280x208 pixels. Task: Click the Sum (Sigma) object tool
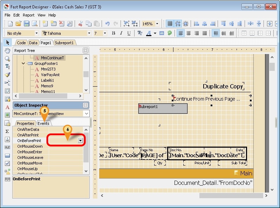click(x=7, y=131)
